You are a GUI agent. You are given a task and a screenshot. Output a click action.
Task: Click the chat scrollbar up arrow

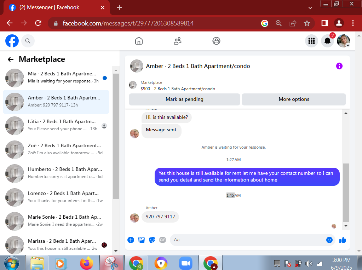[x=346, y=113]
